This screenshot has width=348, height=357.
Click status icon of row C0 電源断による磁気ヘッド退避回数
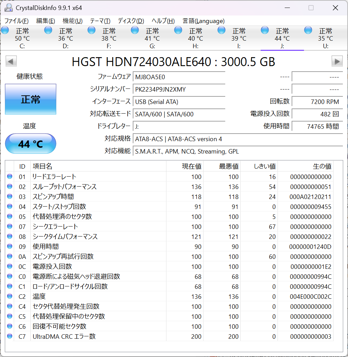pyautogui.click(x=10, y=276)
